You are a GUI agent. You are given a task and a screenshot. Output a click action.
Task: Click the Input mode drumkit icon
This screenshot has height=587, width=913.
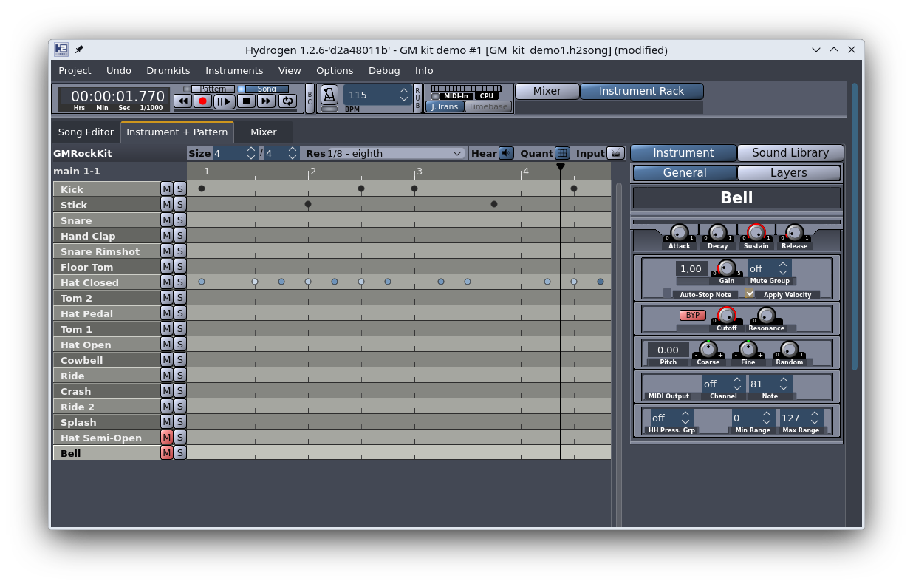point(616,153)
